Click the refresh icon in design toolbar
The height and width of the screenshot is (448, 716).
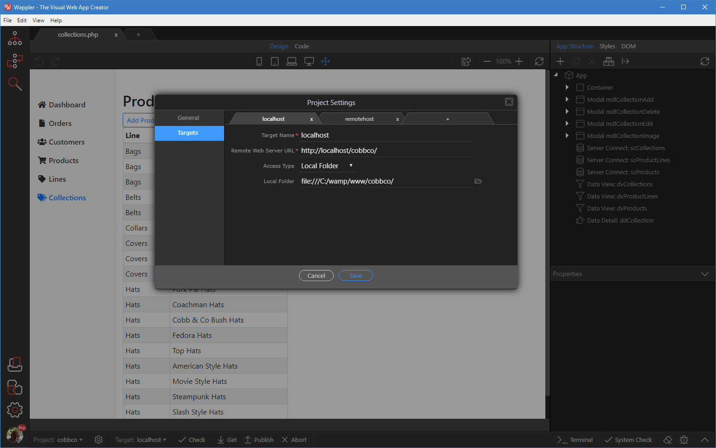click(x=539, y=61)
